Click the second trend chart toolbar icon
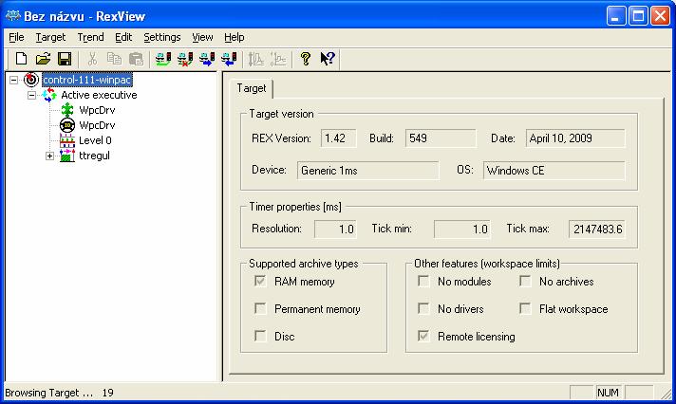This screenshot has width=676, height=404. click(x=278, y=59)
